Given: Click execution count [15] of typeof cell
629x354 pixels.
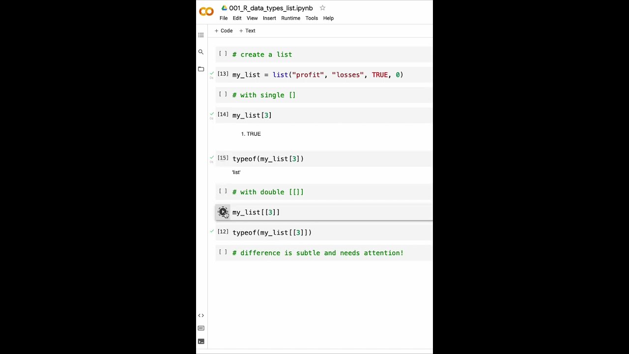Looking at the screenshot, I should tap(223, 158).
